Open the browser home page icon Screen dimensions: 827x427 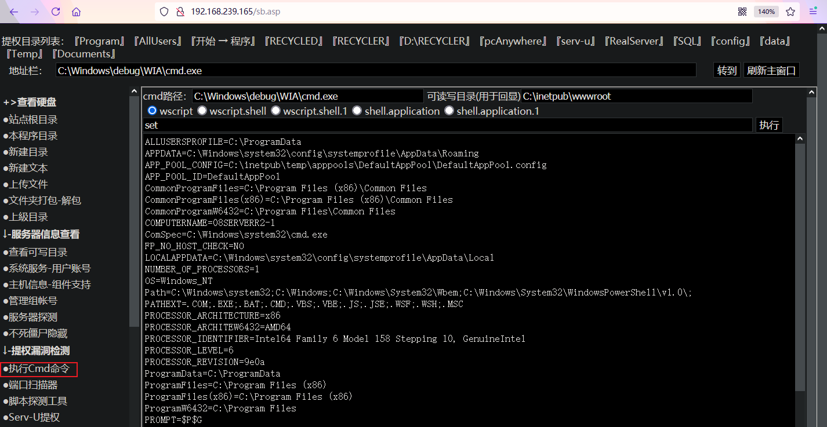77,12
